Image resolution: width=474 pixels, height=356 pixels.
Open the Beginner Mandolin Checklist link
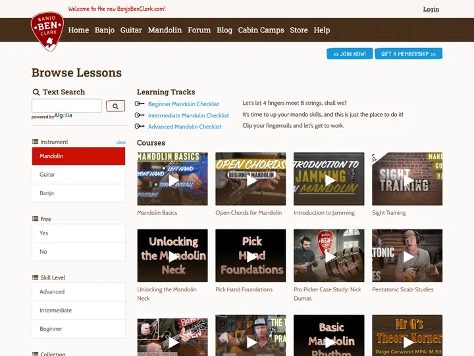184,104
